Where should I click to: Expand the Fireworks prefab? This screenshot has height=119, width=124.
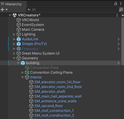14,49
